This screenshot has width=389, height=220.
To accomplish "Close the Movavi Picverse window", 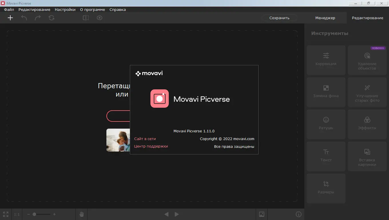I will pyautogui.click(x=382, y=3).
